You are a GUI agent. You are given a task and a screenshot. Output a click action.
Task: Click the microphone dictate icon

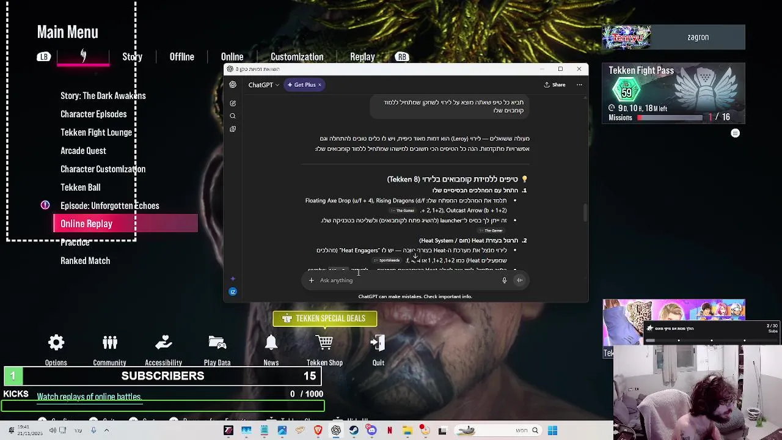504,280
